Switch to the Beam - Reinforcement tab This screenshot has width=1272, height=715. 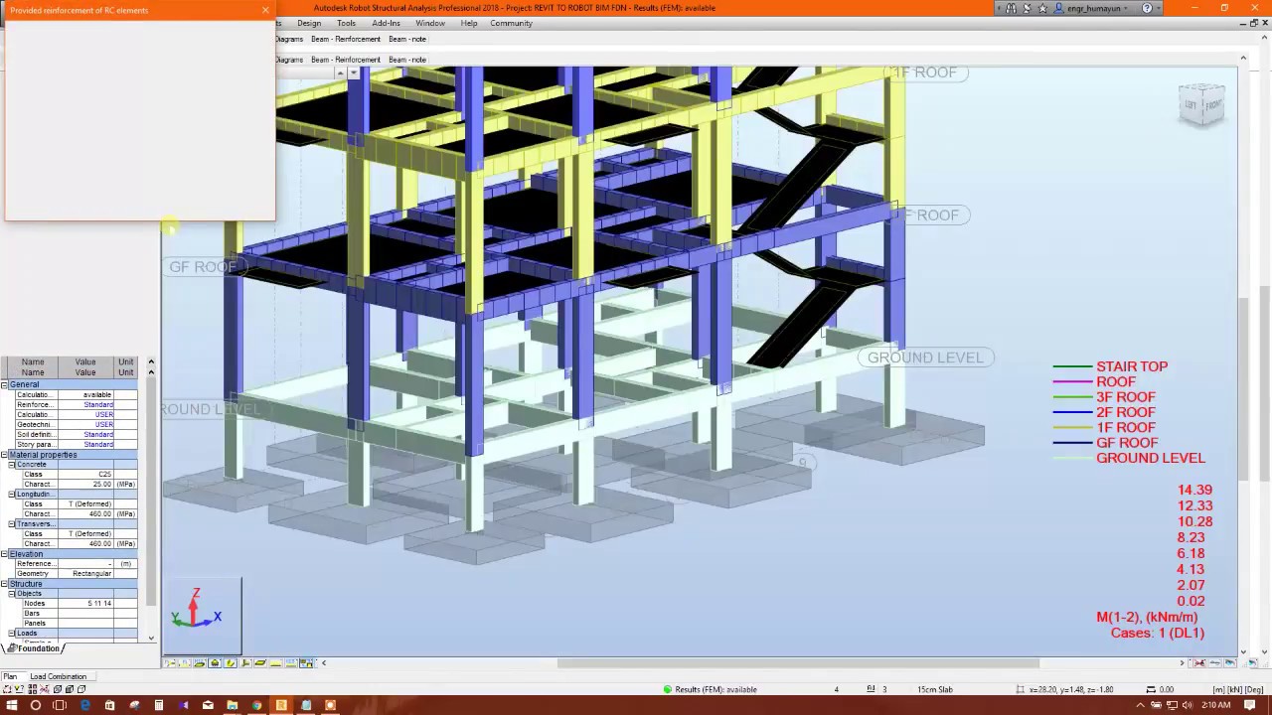(x=345, y=60)
